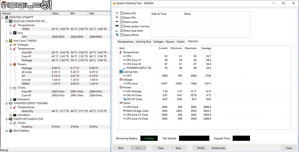Click the Stress GPU(s) monitor icon
The image size is (299, 152).
click(117, 35)
